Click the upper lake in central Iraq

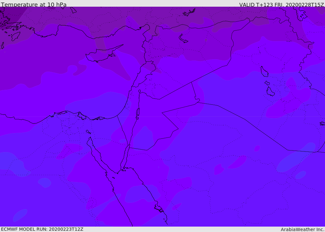coord(264,72)
